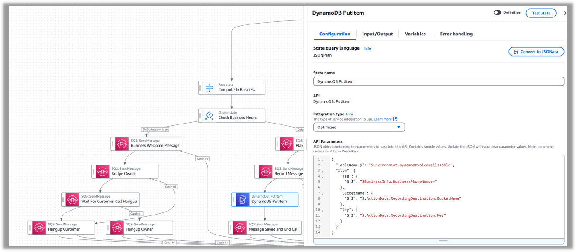Click the SQS icon on the Play node
The height and width of the screenshot is (252, 576).
286,144
